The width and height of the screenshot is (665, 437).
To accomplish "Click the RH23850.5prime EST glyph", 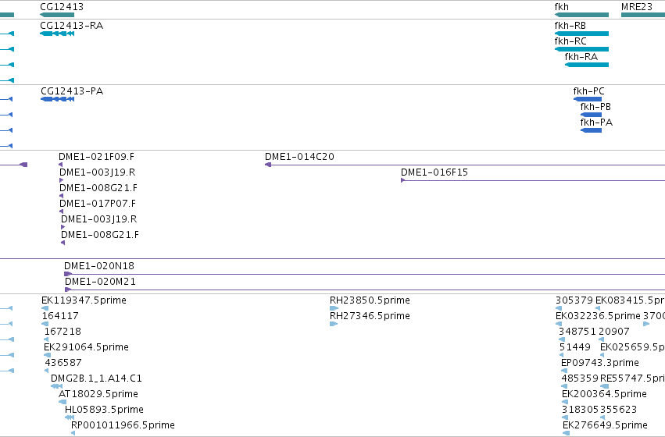I will (x=334, y=308).
